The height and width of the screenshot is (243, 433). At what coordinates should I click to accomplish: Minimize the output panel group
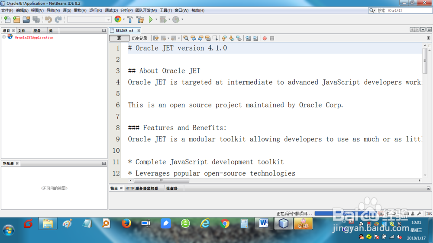(x=429, y=188)
